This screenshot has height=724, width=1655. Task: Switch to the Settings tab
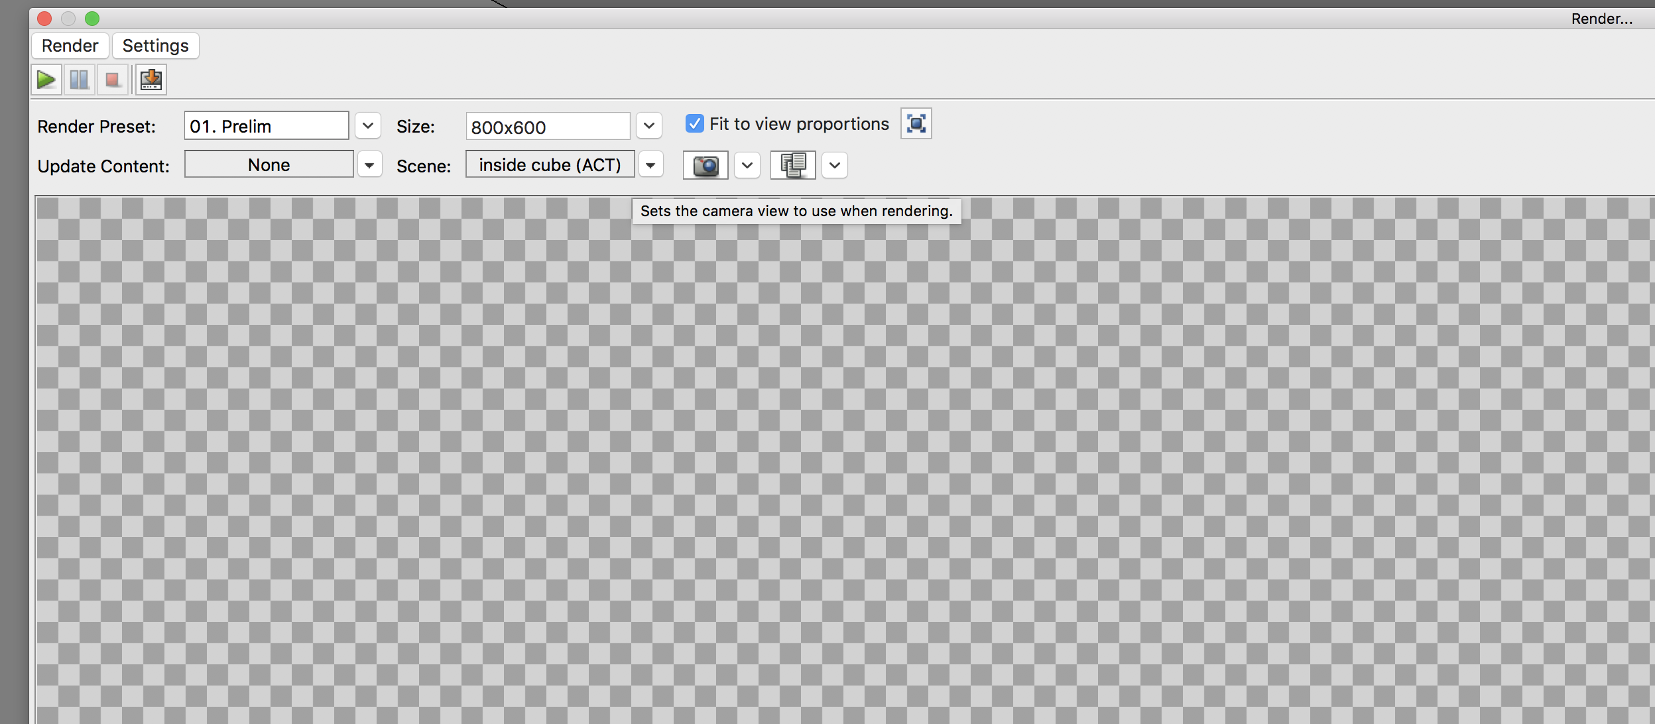pyautogui.click(x=156, y=46)
